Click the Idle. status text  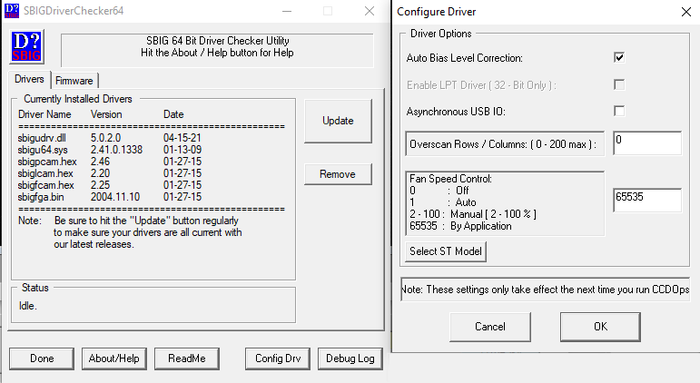coord(27,306)
